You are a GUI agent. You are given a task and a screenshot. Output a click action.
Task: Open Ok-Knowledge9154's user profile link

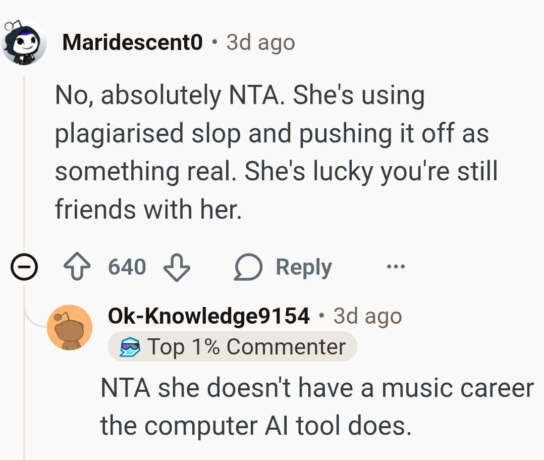(208, 316)
